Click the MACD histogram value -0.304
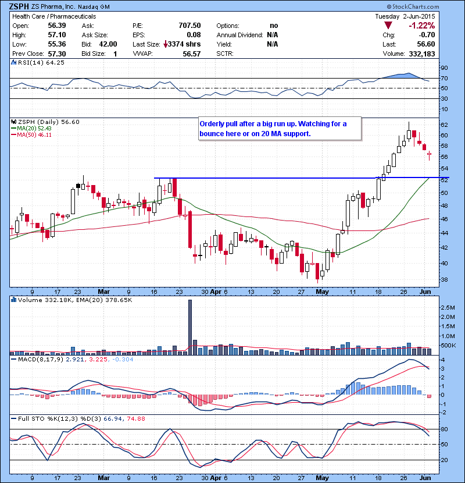The height and width of the screenshot is (483, 465). (x=123, y=359)
